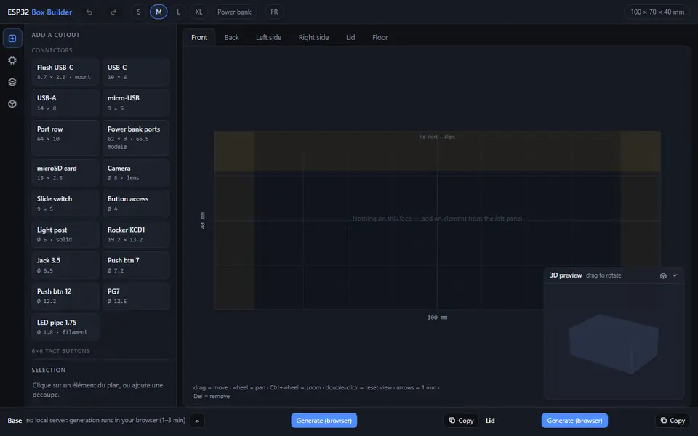The height and width of the screenshot is (436, 698).
Task: Add a Light post element
Action: pyautogui.click(x=65, y=234)
